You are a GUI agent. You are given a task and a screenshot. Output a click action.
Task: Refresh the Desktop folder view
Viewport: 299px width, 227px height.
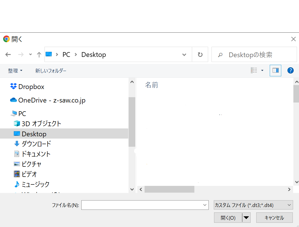(200, 54)
